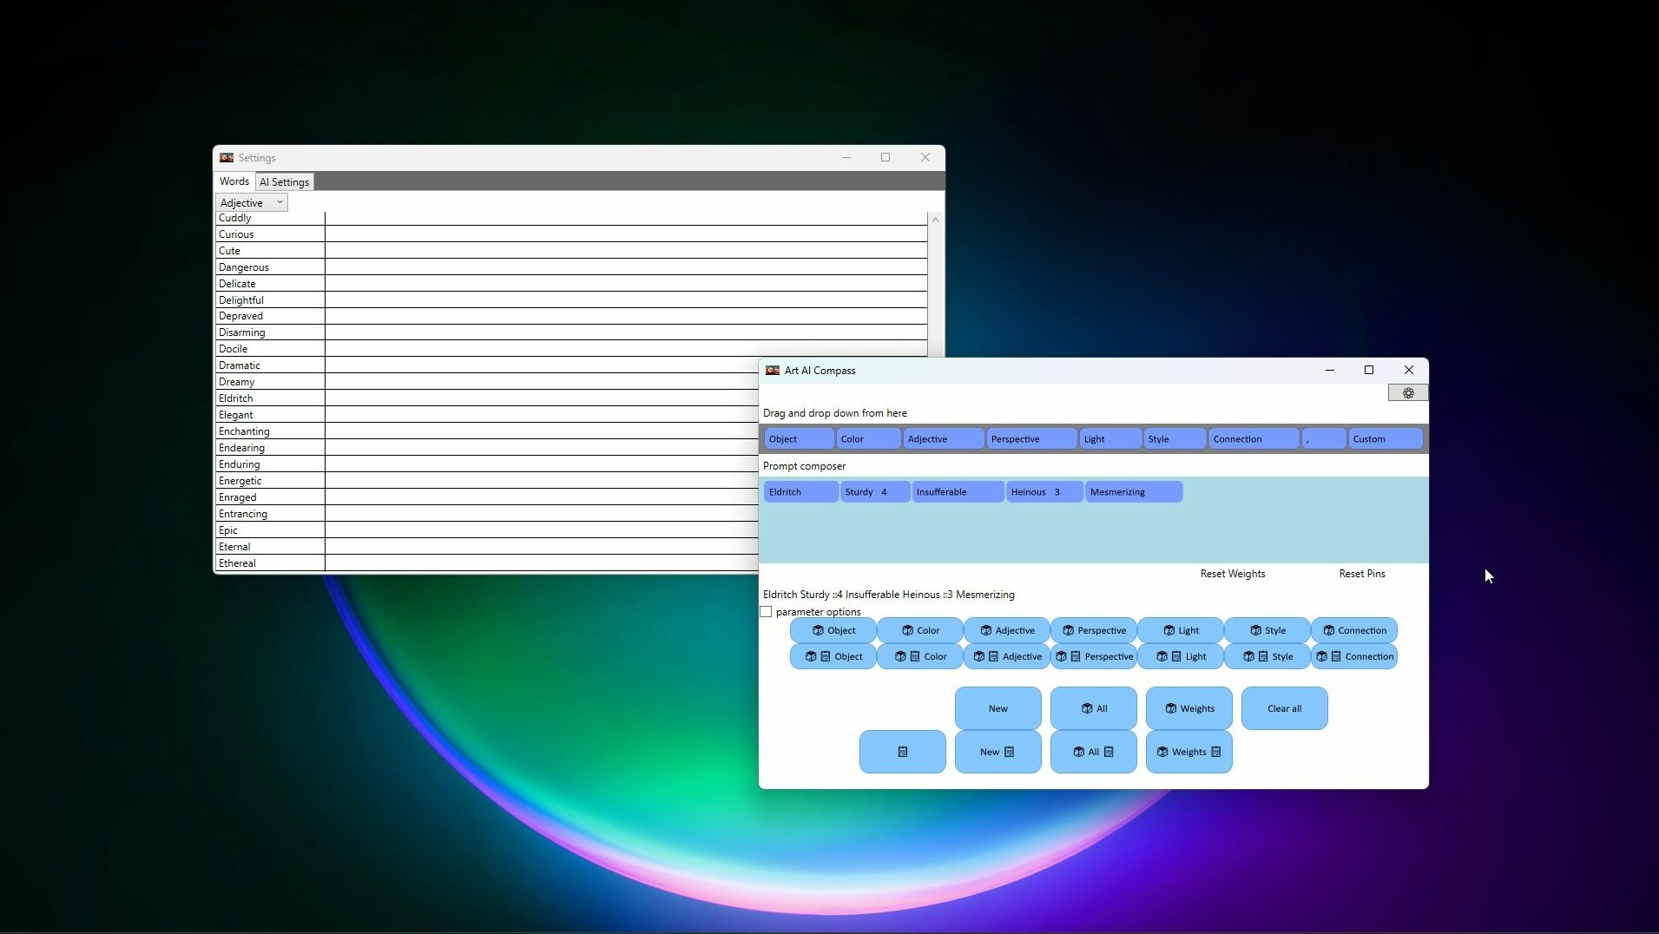
Task: Click the clipboard-only copy button
Action: (x=902, y=752)
